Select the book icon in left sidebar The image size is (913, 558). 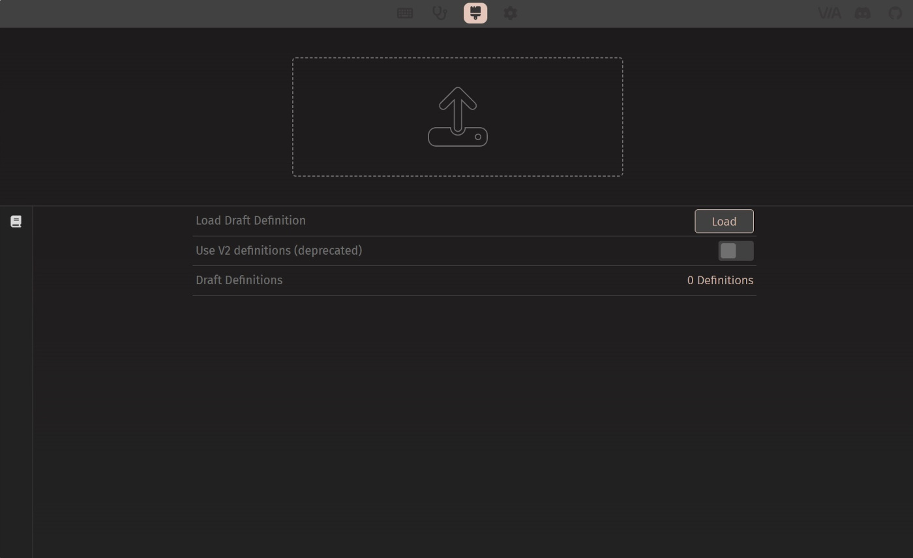click(16, 222)
